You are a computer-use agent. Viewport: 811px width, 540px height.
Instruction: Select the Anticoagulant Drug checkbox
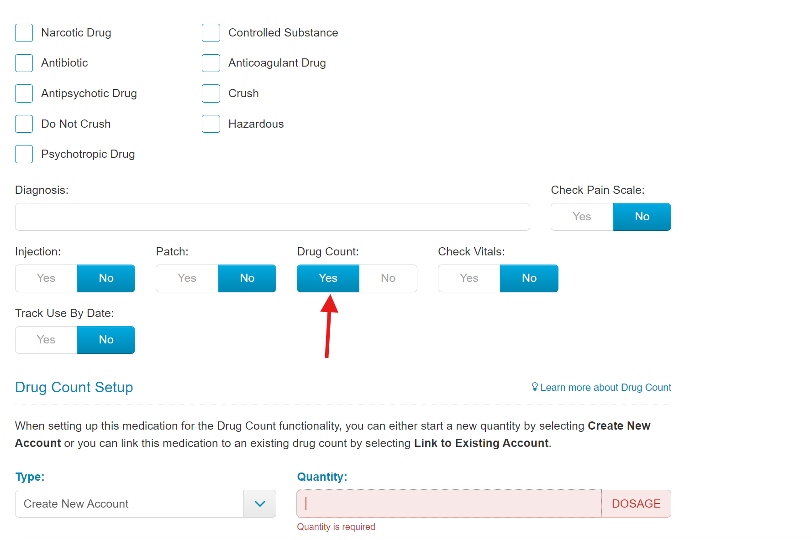coord(211,63)
